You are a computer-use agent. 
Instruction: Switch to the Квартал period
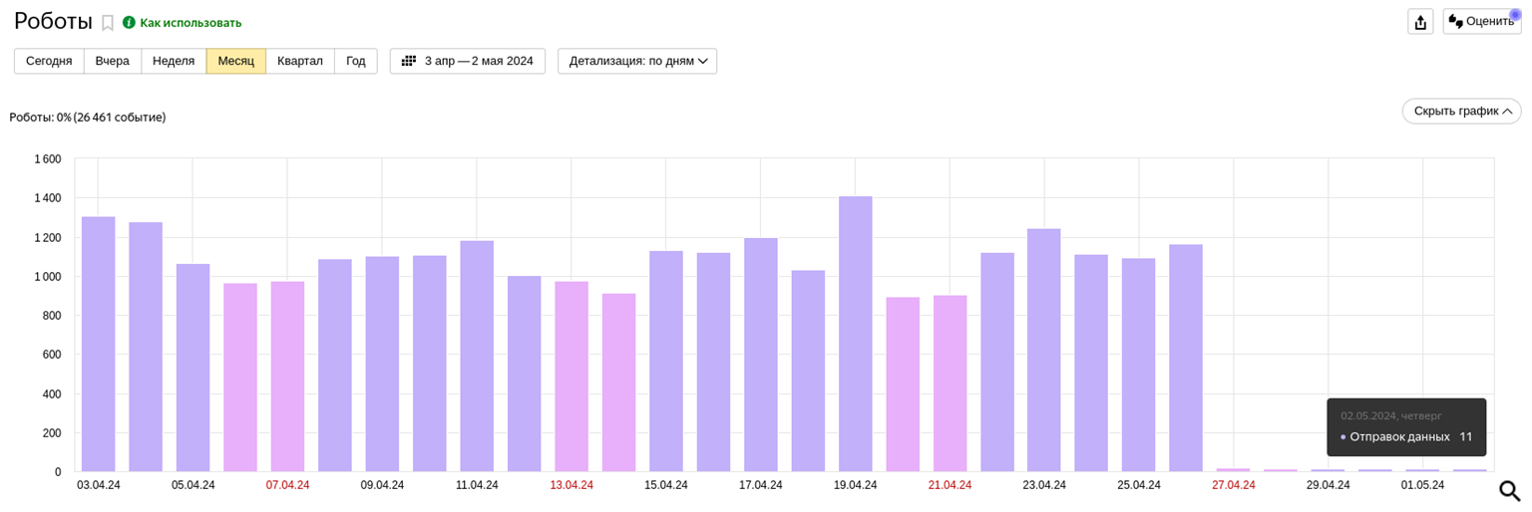click(x=300, y=61)
